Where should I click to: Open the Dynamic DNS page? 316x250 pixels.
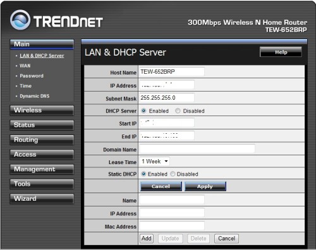point(35,96)
